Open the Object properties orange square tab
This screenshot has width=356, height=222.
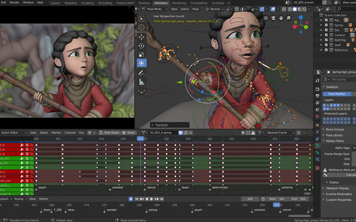pos(317,125)
